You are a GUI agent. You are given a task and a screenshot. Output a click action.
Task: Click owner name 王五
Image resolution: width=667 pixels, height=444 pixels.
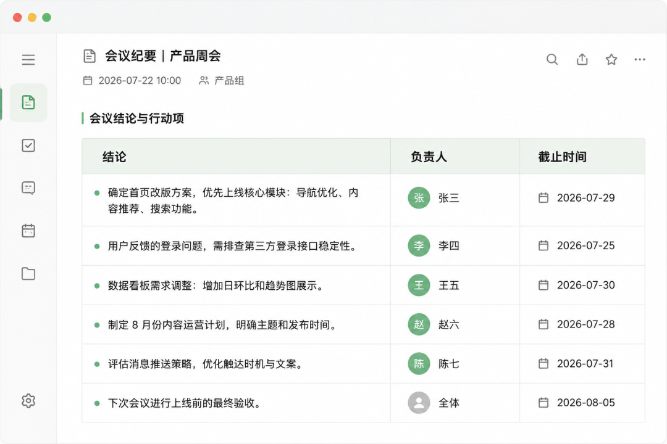(x=449, y=286)
